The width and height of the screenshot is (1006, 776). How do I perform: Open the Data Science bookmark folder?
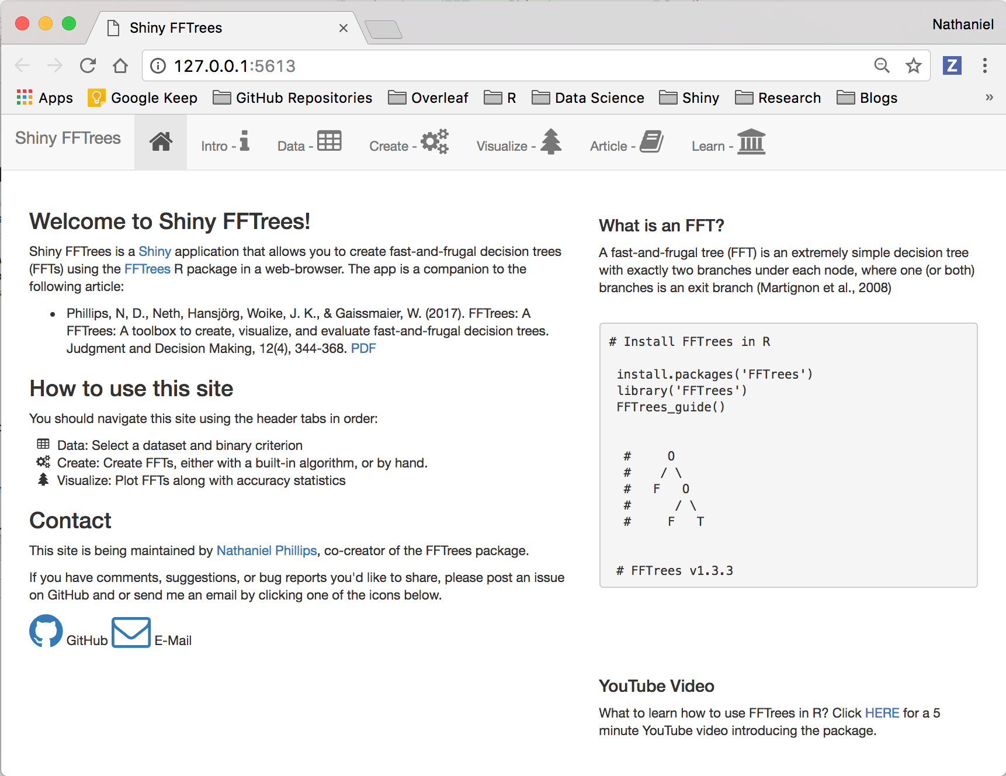click(x=588, y=98)
